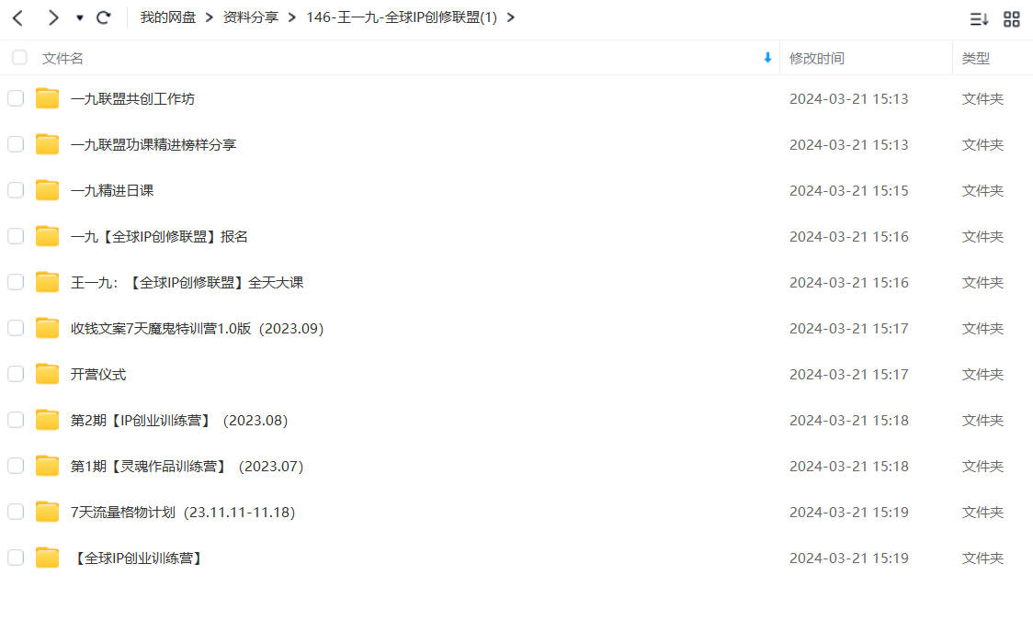This screenshot has height=643, width=1033.
Task: Click 文件夹 type cell of 开营仪式 row
Action: tap(982, 375)
